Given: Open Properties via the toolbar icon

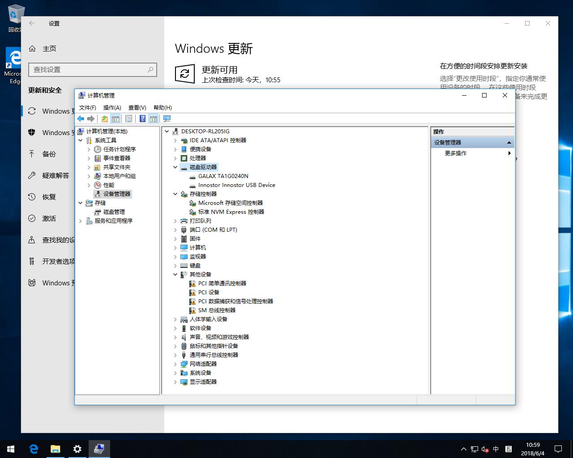Looking at the screenshot, I should pyautogui.click(x=129, y=119).
